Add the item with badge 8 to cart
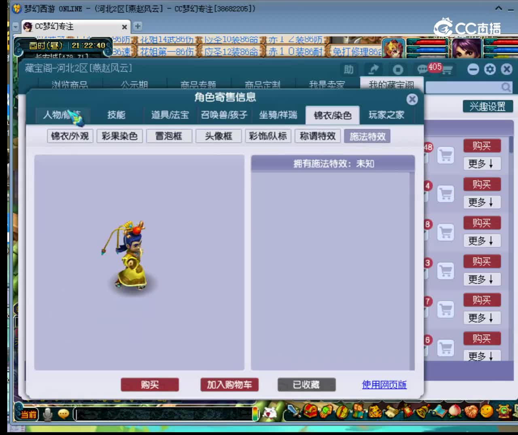 pyautogui.click(x=446, y=232)
